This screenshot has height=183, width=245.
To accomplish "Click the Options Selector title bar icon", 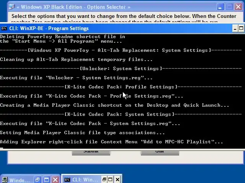I will coord(12,7).
